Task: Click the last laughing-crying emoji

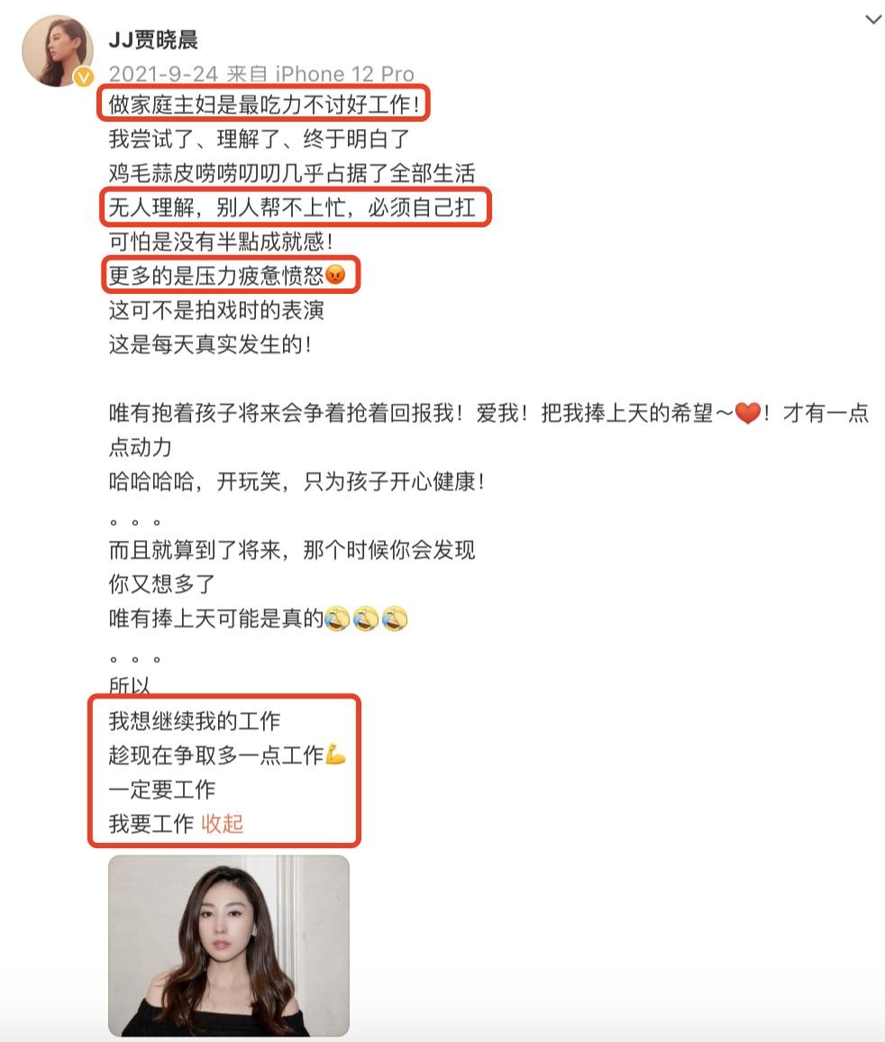Action: (x=395, y=618)
